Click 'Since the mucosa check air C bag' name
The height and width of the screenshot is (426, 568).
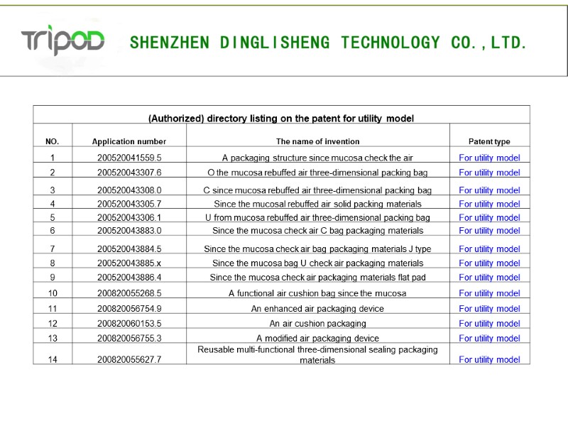317,230
